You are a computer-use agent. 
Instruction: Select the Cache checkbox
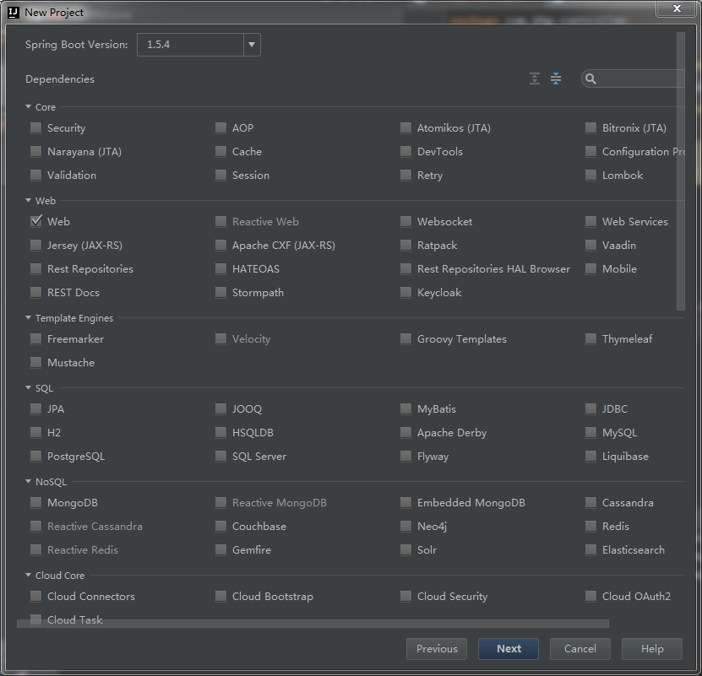pyautogui.click(x=220, y=152)
